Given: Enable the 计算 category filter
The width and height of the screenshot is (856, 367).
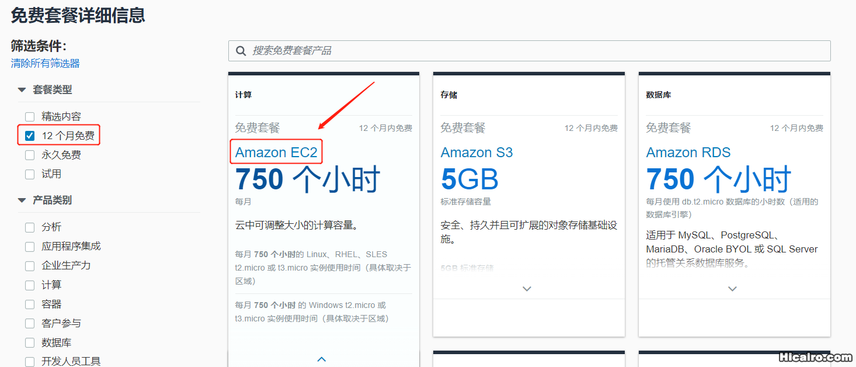Looking at the screenshot, I should coord(29,285).
